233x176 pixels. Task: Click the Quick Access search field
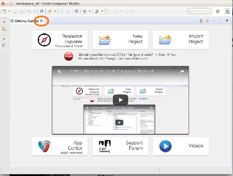click(199, 11)
